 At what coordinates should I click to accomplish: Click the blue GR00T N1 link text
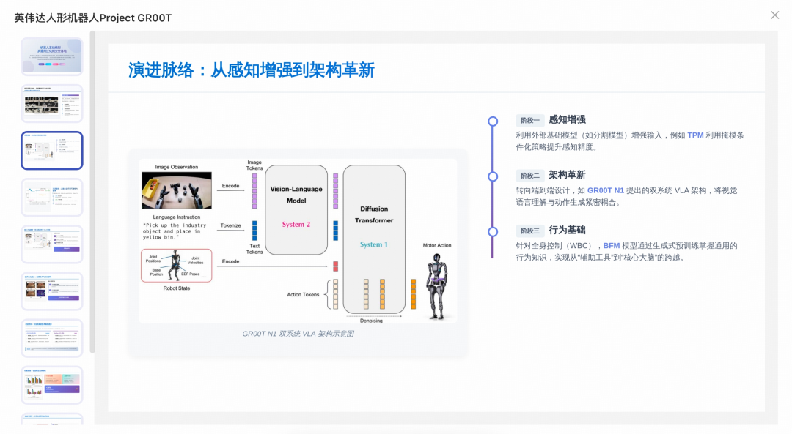click(x=606, y=190)
